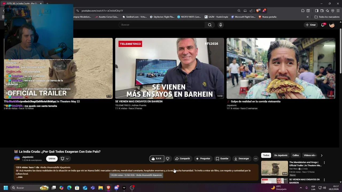Click the Crear create button
Screen dimensions: 342x192
pyautogui.click(x=311, y=25)
